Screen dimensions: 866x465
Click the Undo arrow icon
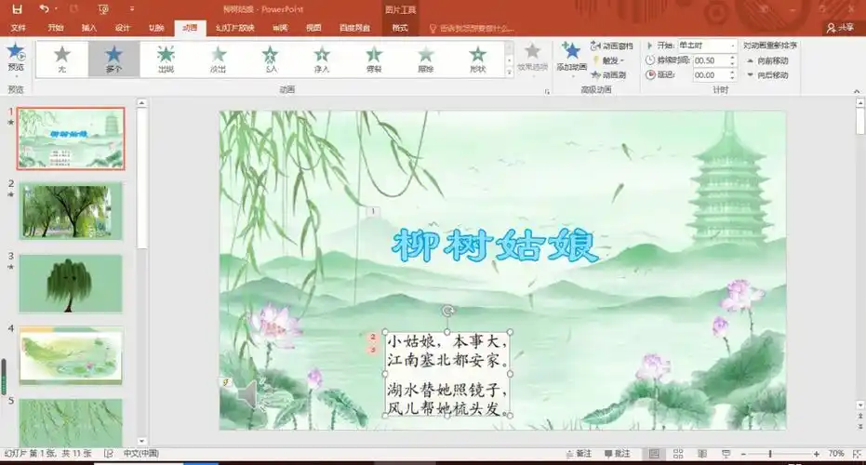click(45, 9)
